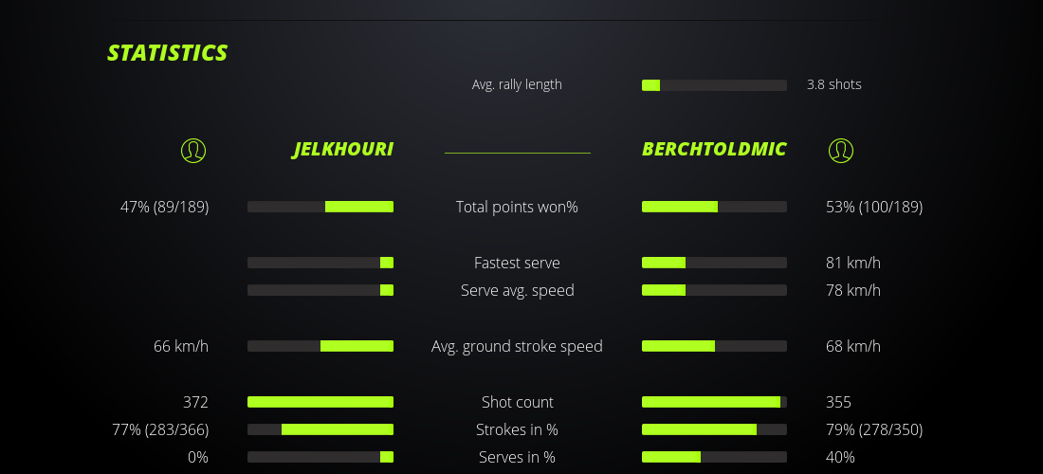This screenshot has width=1043, height=474.
Task: Click the profile icon next to Jelkhouri
Action: (x=193, y=150)
